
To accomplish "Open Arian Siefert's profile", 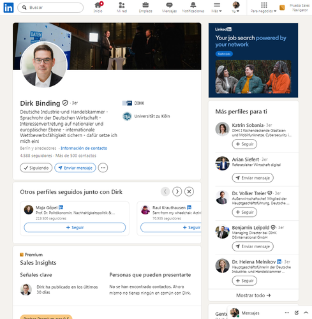I will [x=246, y=159].
